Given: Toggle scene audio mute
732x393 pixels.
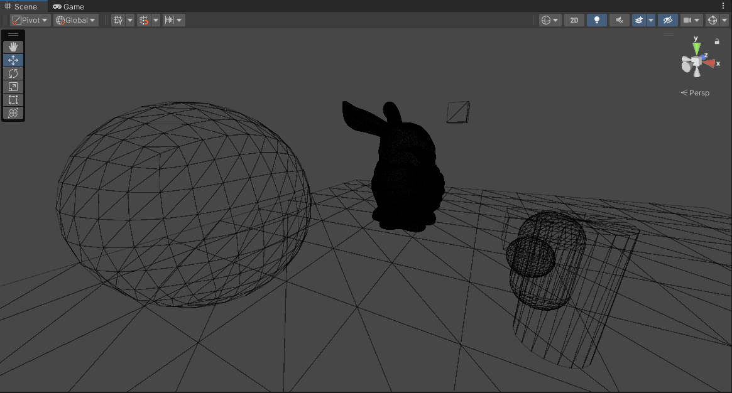Looking at the screenshot, I should click(x=619, y=19).
